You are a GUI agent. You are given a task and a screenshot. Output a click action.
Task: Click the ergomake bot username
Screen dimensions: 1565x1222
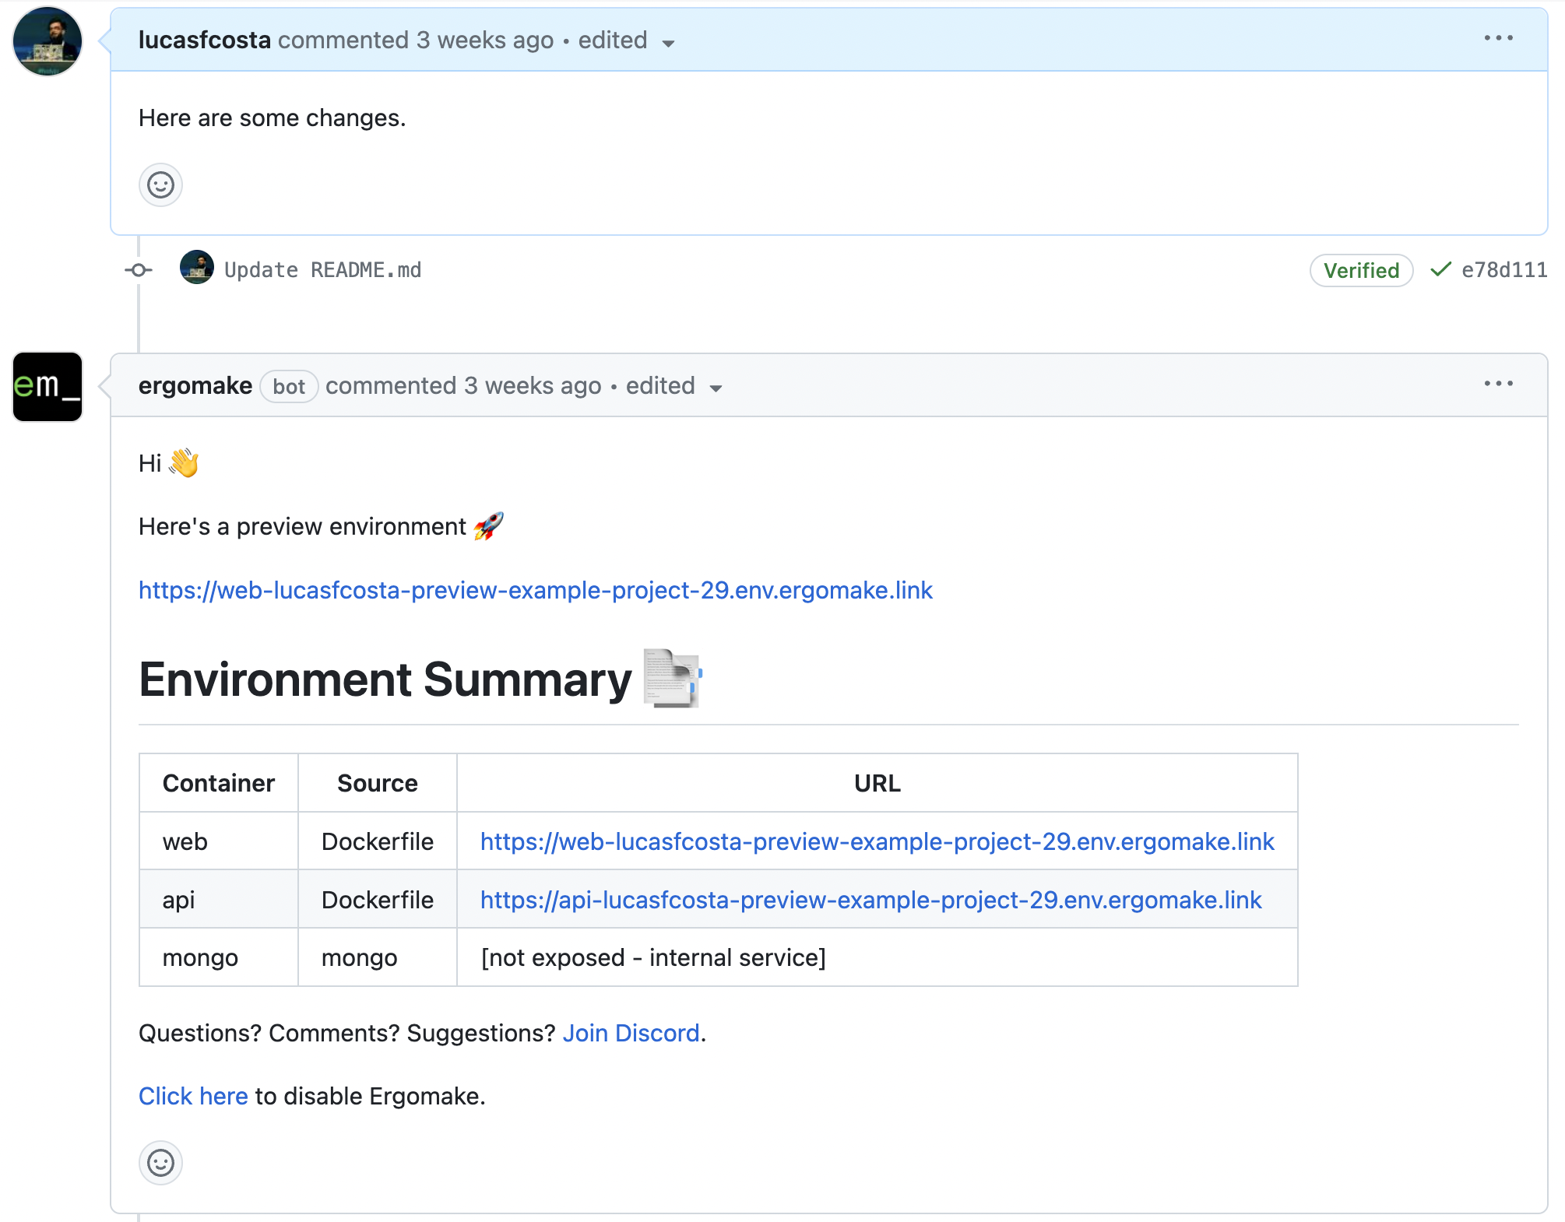tap(195, 385)
